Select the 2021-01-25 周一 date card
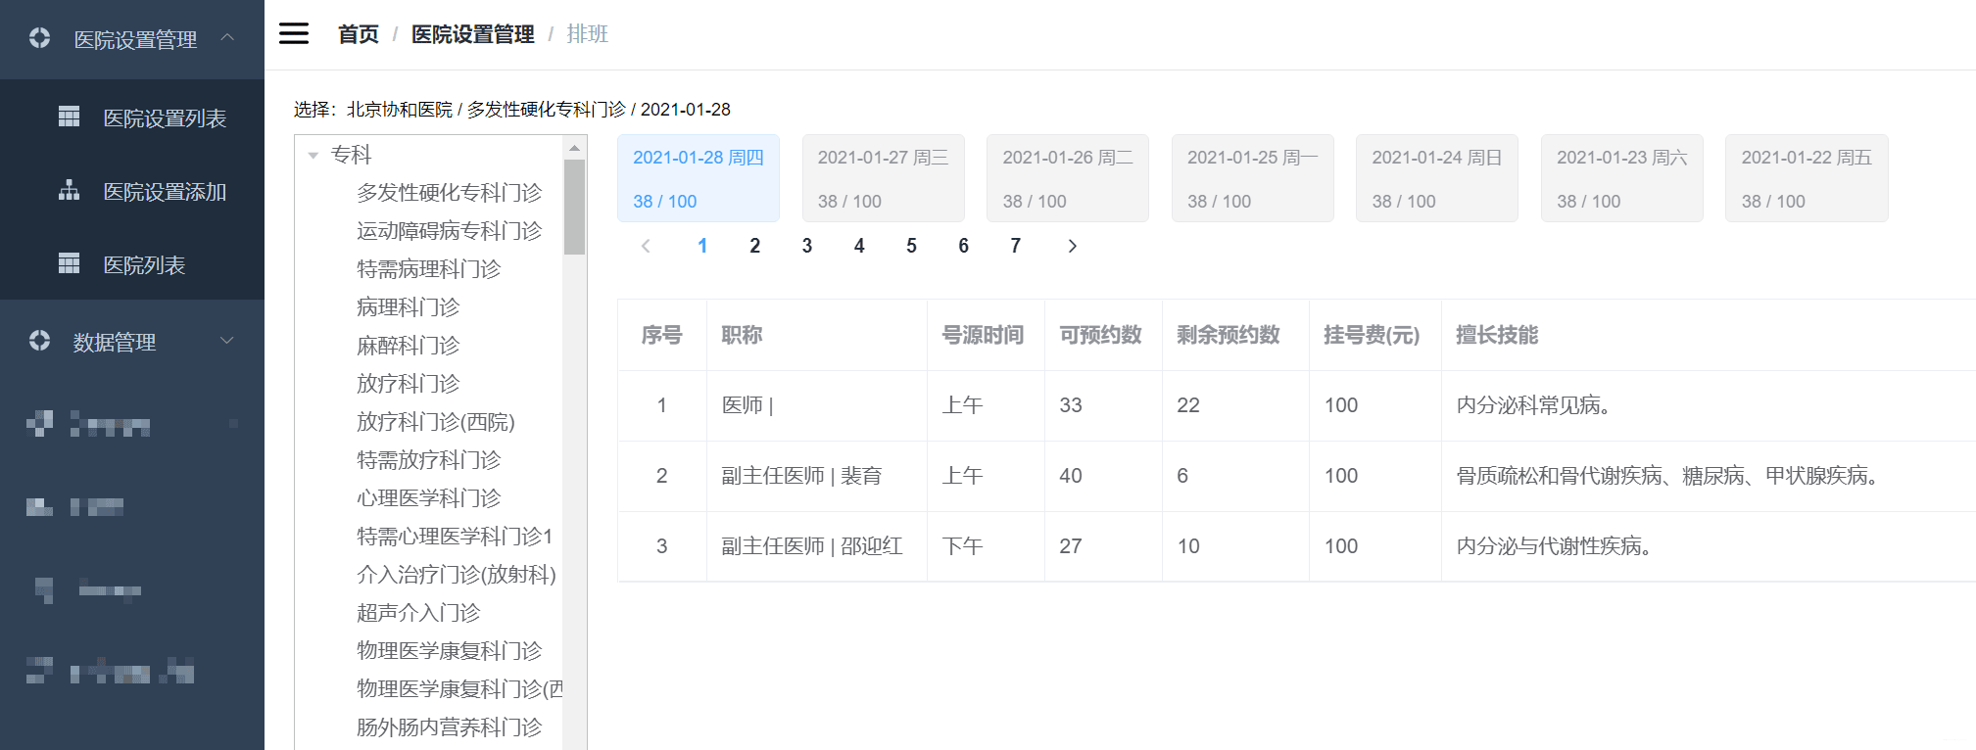The image size is (1976, 750). pos(1252,178)
